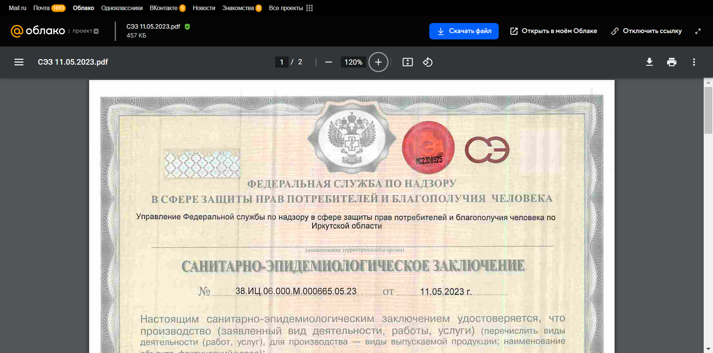The image size is (713, 353).
Task: Open the PDF sidebar hamburger menu
Action: click(x=19, y=62)
